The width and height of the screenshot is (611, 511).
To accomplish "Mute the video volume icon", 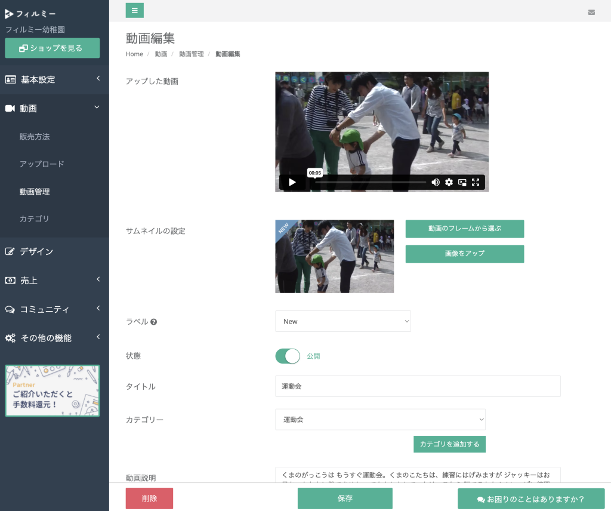I will pyautogui.click(x=436, y=182).
